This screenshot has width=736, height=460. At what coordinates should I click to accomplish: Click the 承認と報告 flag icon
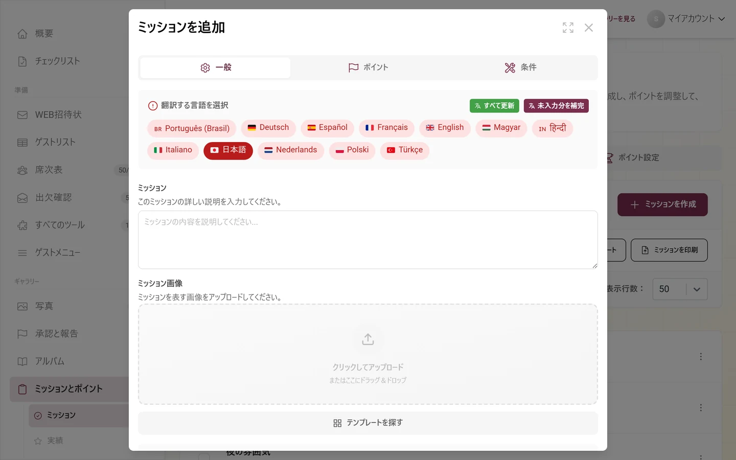pyautogui.click(x=22, y=334)
